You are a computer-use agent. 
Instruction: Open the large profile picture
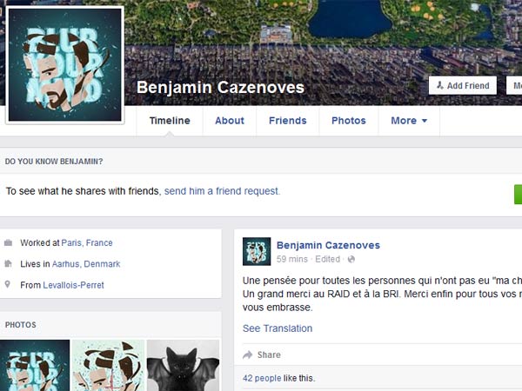(65, 65)
